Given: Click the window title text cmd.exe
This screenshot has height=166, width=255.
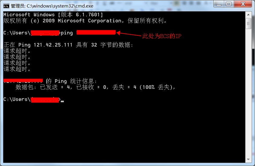Looking at the screenshot, I should [52, 6].
